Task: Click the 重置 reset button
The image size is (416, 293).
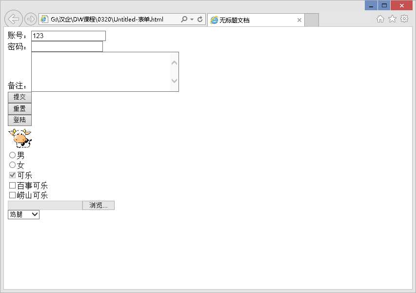Action: point(20,108)
